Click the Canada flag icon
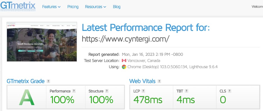Screen dimensions: 263x111 124,61
